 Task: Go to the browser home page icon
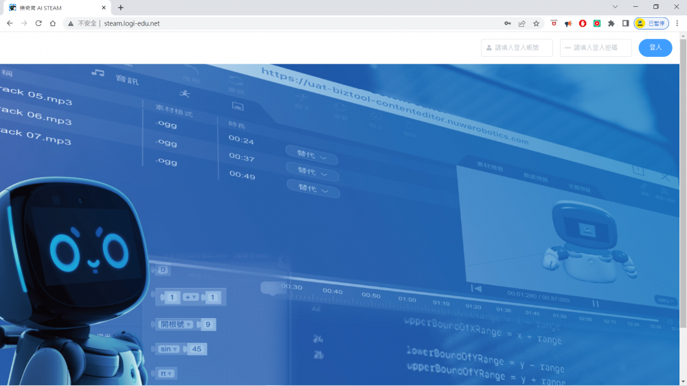(53, 23)
